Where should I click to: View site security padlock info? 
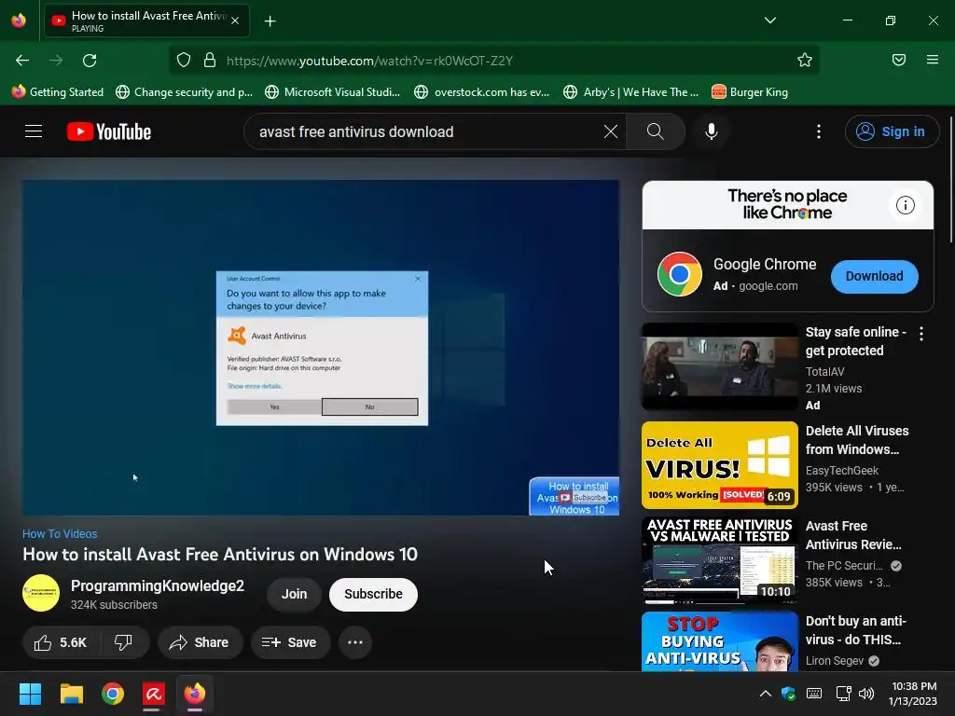click(210, 61)
